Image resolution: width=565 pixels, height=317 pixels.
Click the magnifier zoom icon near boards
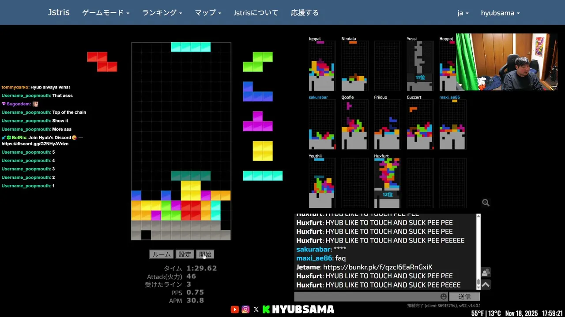(486, 203)
